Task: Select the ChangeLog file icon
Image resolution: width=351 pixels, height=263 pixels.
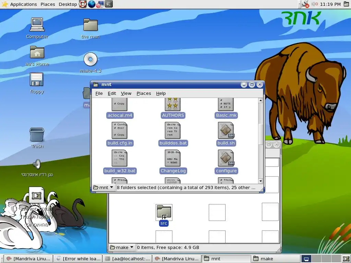Action: coord(173,158)
